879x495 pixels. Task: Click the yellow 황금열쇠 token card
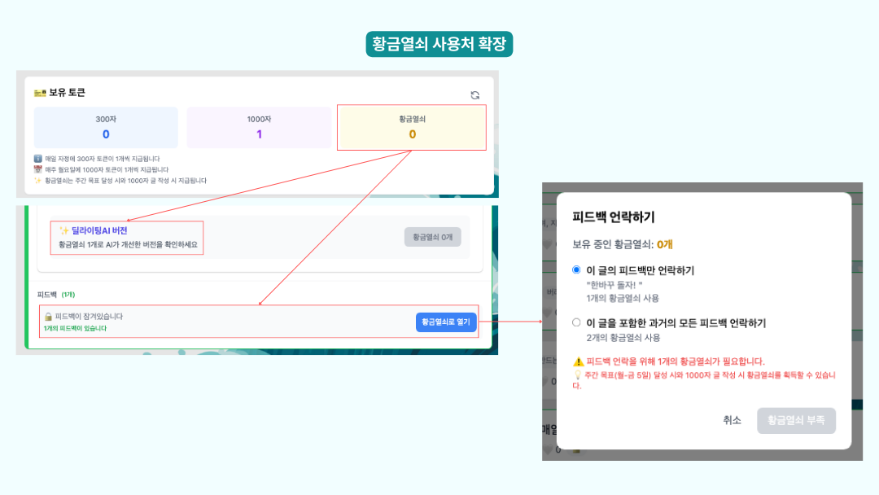(x=411, y=128)
